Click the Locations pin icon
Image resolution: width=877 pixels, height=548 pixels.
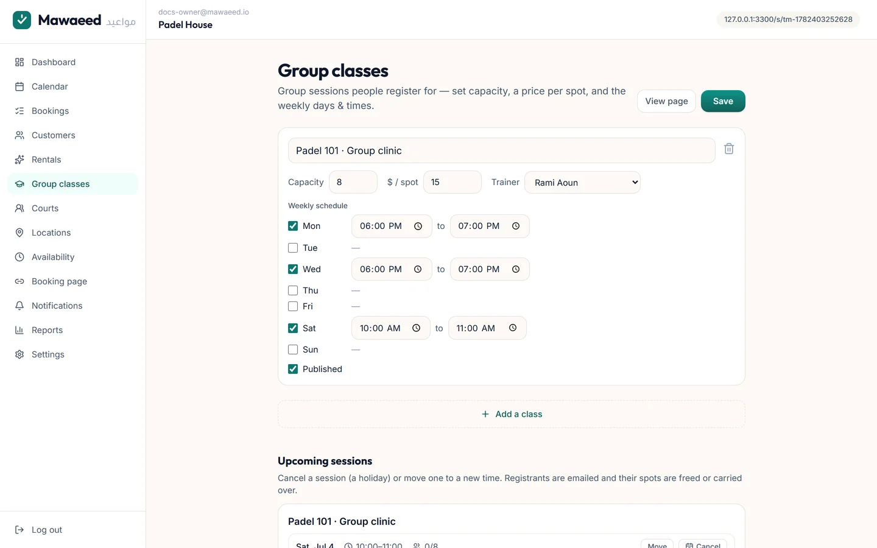tap(19, 233)
